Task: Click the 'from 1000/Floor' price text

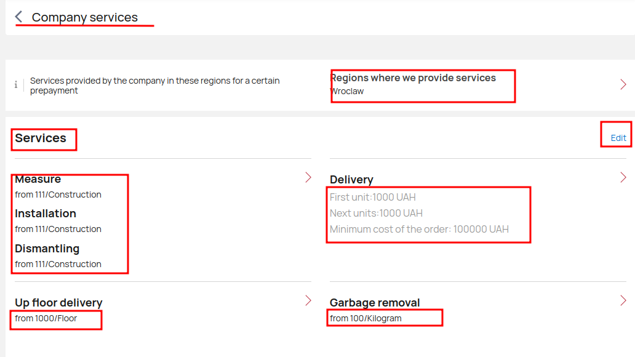Action: 46,318
